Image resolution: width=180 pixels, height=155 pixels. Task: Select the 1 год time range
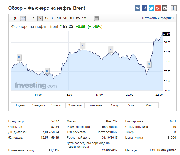pyautogui.click(x=114, y=105)
